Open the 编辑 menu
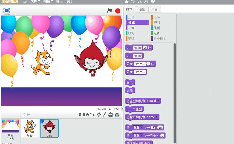The height and width of the screenshot is (144, 234). point(48,1)
